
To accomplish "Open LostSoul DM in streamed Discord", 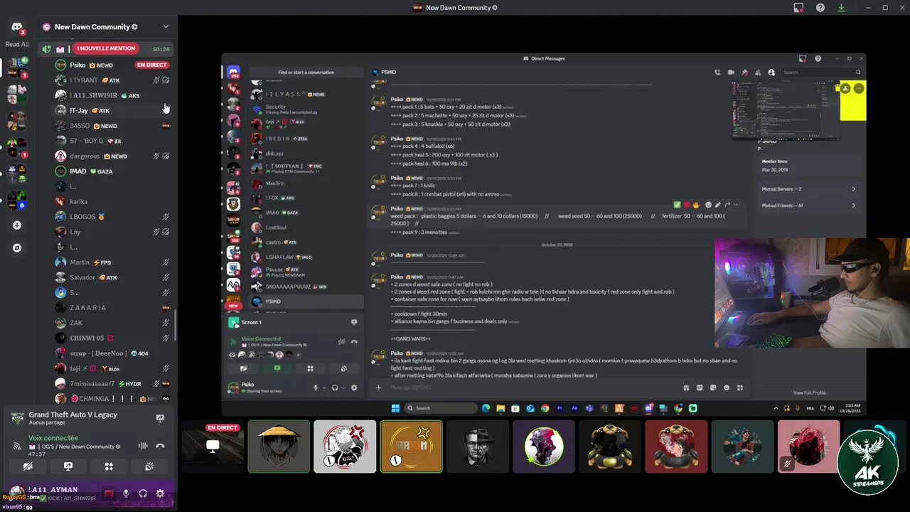I will tap(306, 228).
